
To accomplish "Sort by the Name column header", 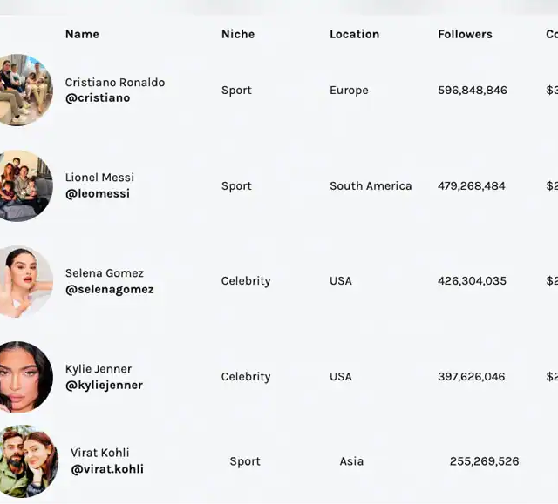I will click(x=82, y=34).
